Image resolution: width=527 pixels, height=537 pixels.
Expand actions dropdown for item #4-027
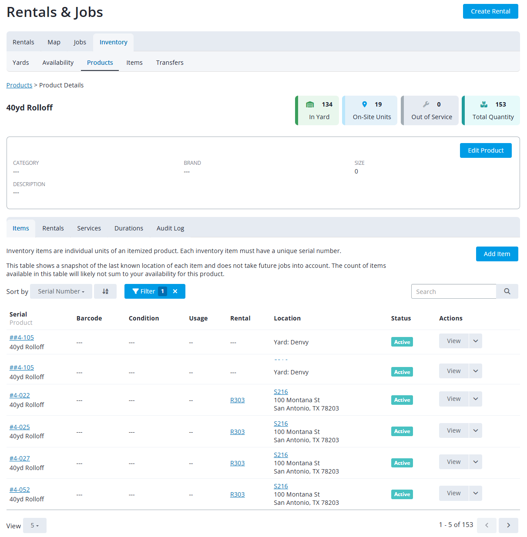pyautogui.click(x=476, y=462)
